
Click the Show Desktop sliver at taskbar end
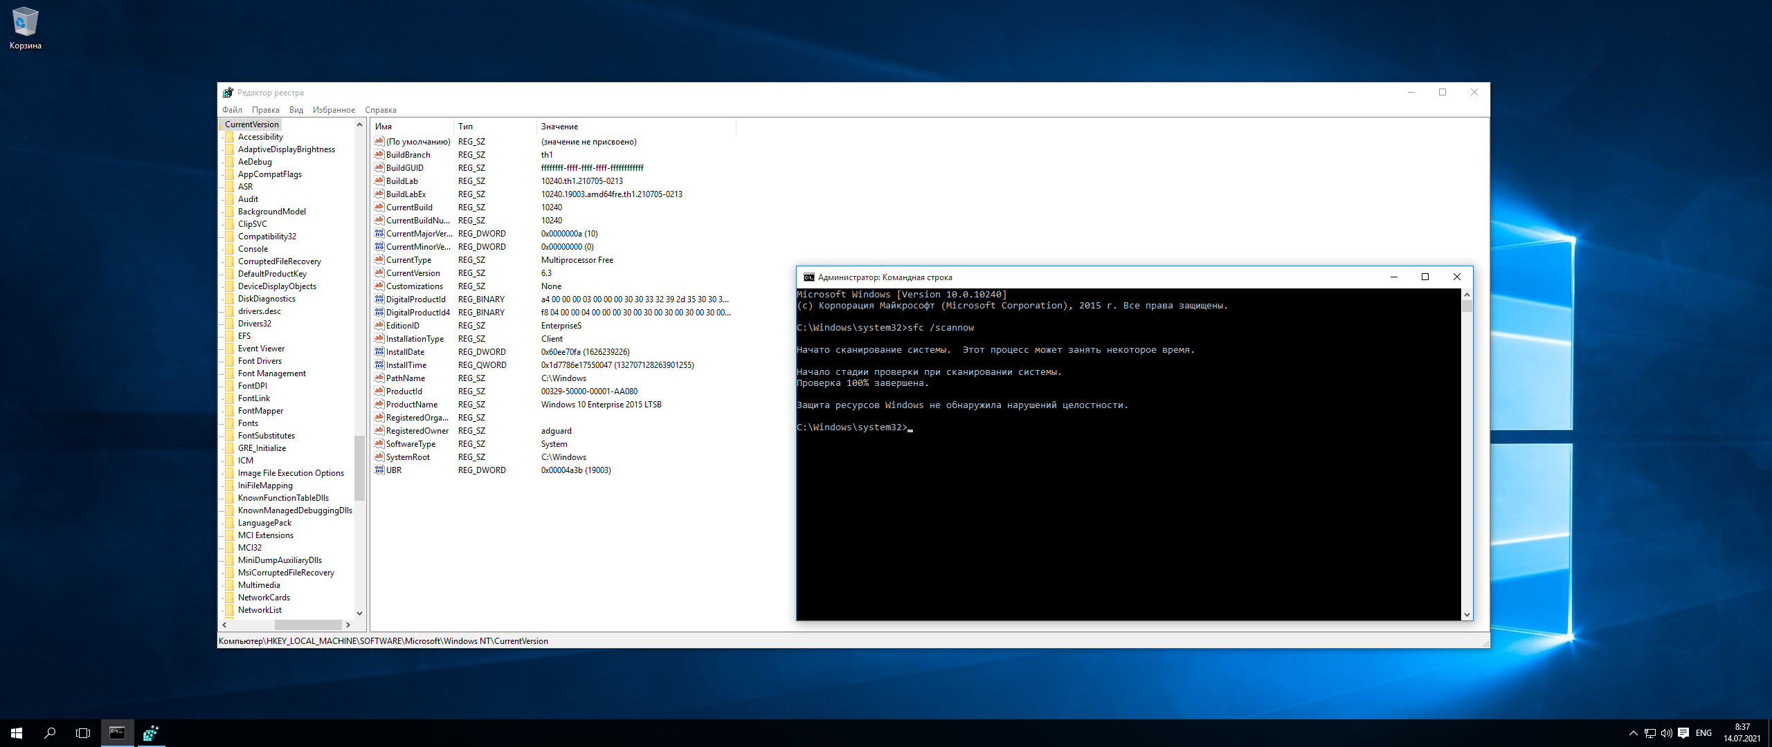coord(1769,733)
